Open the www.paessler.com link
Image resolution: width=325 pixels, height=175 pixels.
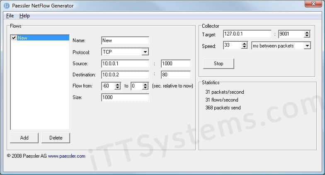(x=66, y=156)
